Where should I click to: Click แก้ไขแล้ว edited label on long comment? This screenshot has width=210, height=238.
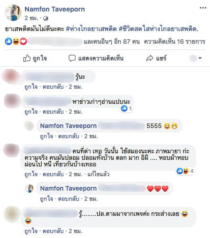(x=98, y=174)
